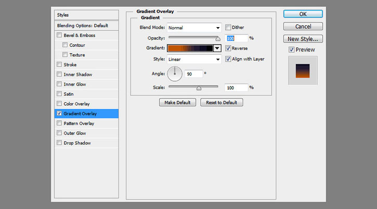
Task: Tick the Contour checkbox
Action: [65, 45]
